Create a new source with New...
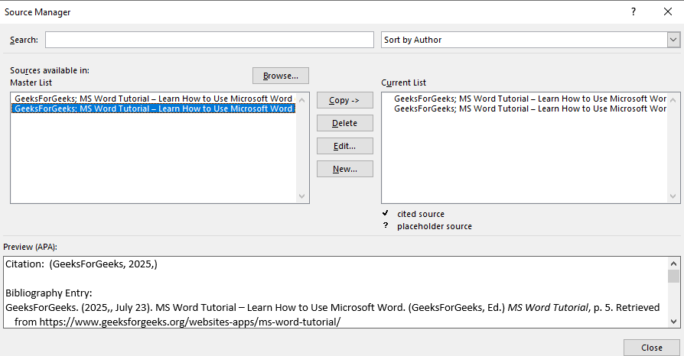The image size is (684, 356). 344,169
